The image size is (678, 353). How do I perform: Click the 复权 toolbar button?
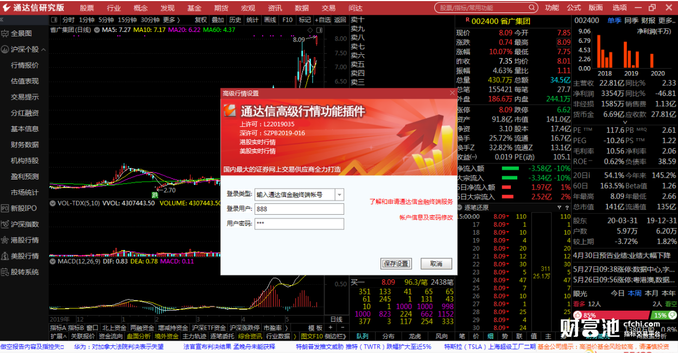(x=201, y=20)
